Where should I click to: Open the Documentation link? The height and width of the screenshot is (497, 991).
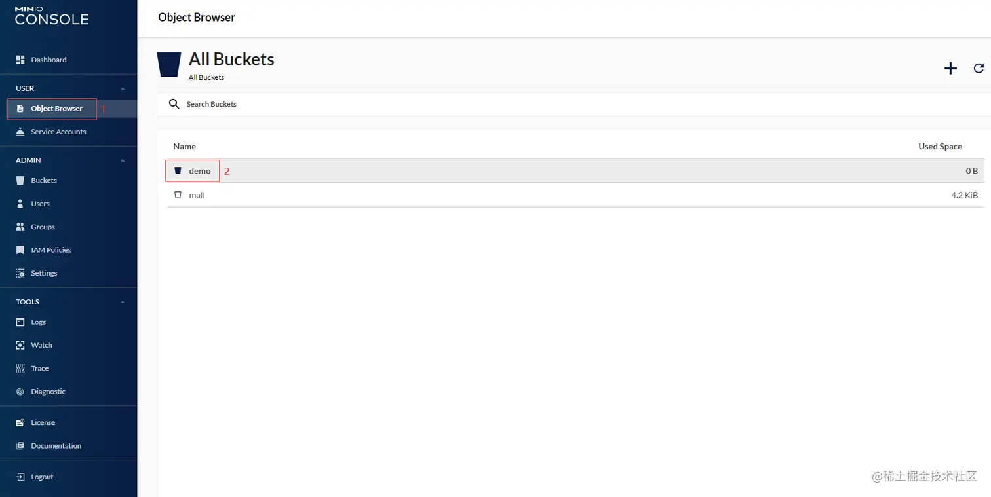pyautogui.click(x=56, y=446)
